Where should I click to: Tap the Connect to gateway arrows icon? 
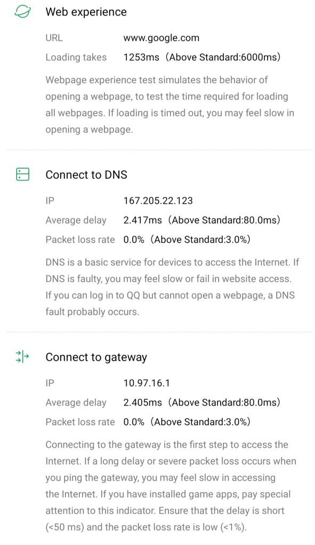(22, 357)
